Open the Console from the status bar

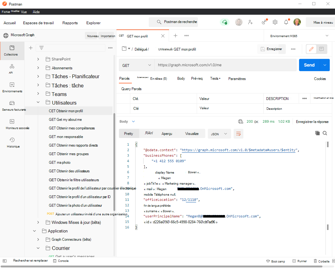point(61,261)
